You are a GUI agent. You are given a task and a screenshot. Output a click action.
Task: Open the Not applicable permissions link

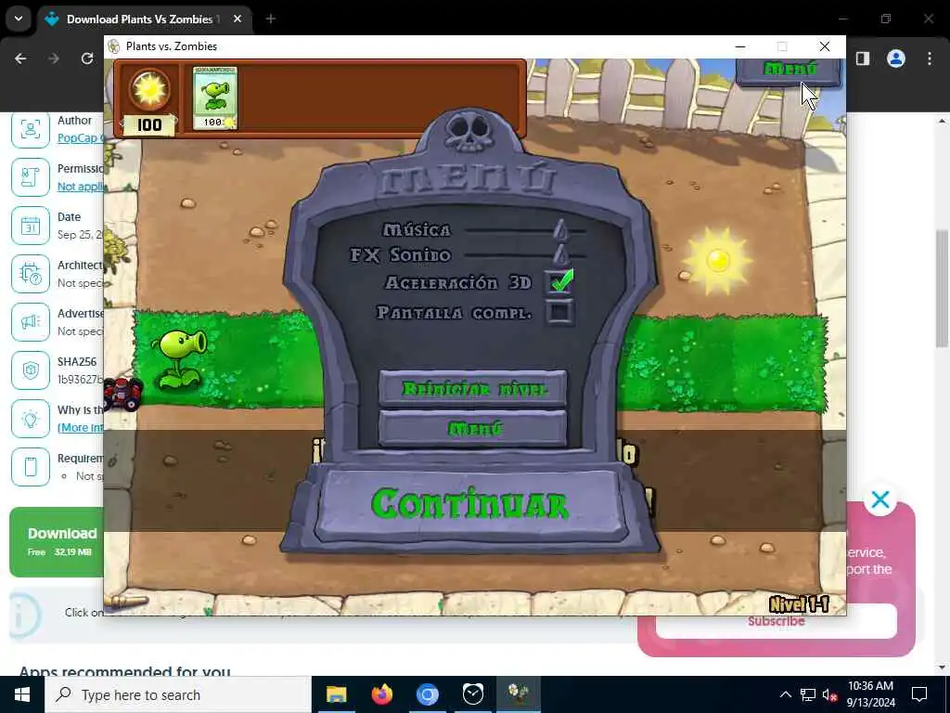click(x=82, y=186)
